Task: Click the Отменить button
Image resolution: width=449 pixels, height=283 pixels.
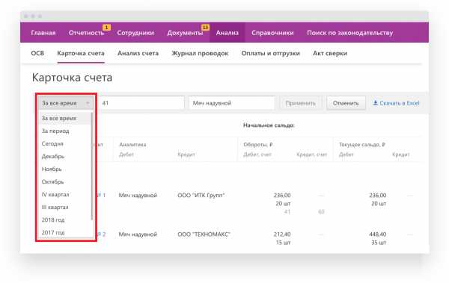Action: (346, 103)
